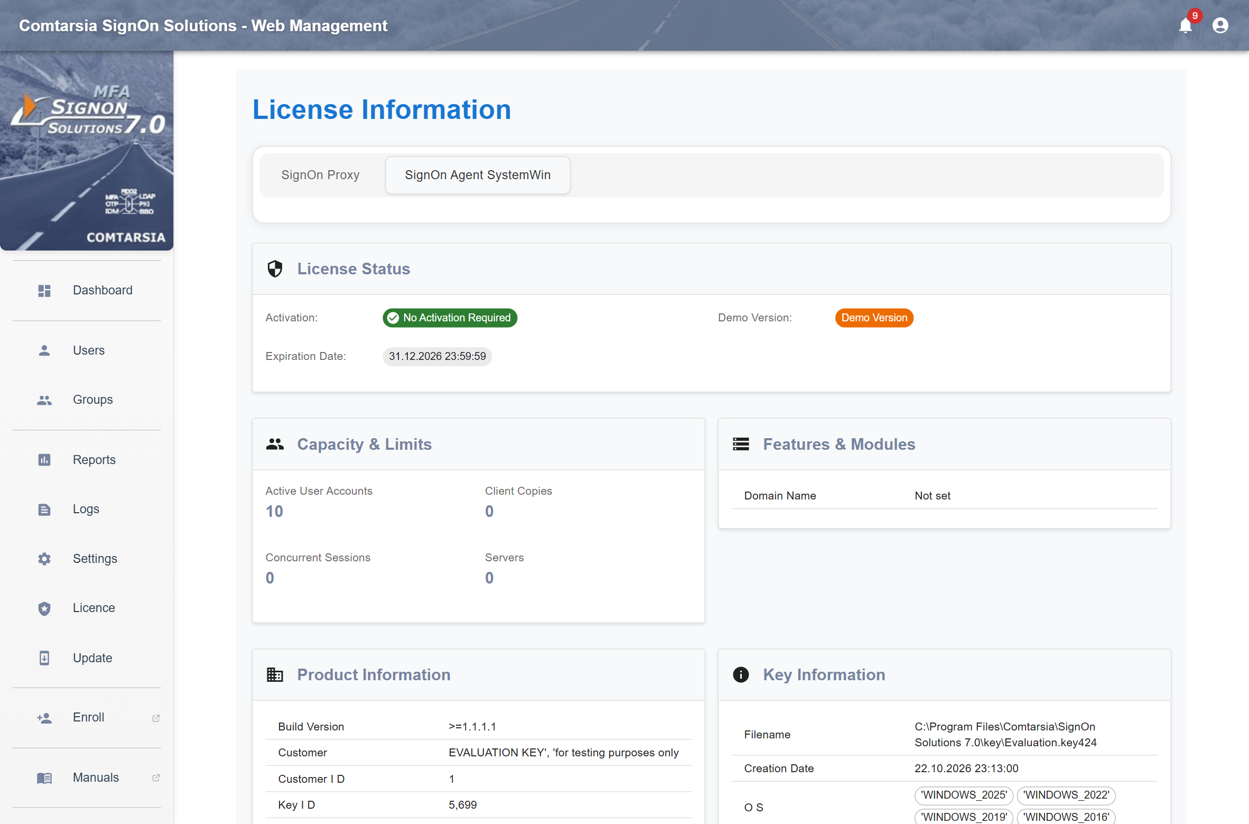Viewport: 1249px width, 824px height.
Task: Click the Enroll add-person icon
Action: [44, 718]
